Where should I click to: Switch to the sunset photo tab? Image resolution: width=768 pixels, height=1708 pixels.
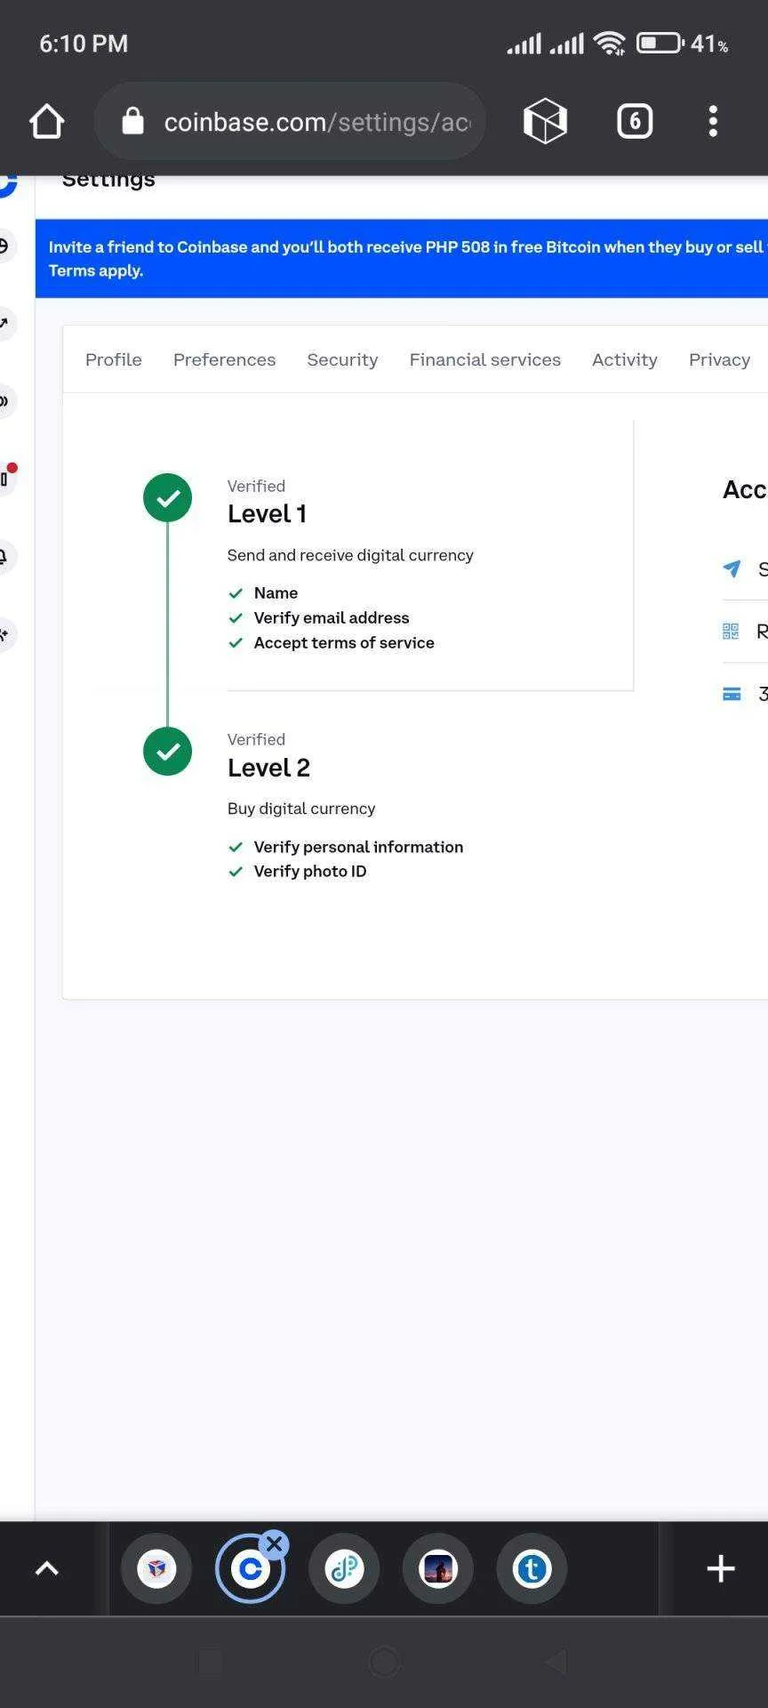pos(438,1568)
